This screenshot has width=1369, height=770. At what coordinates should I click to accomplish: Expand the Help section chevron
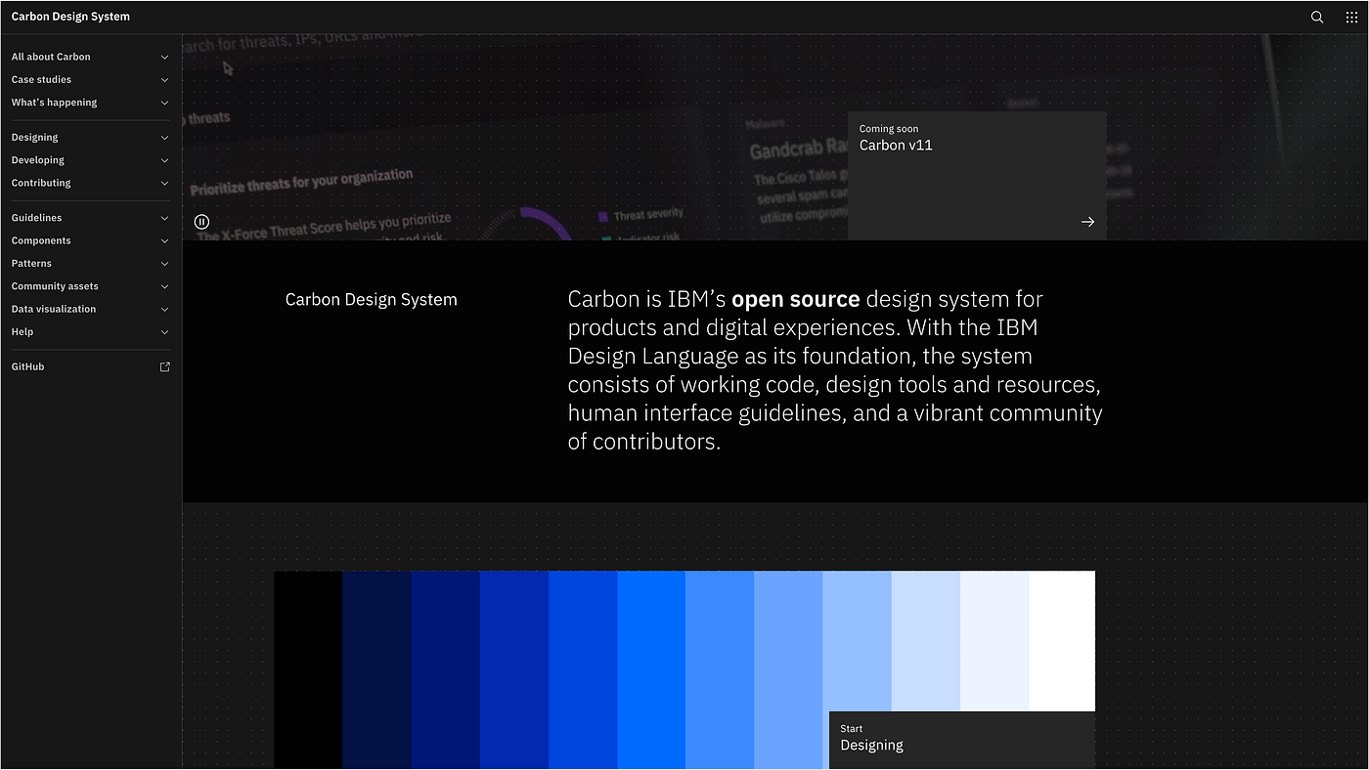pyautogui.click(x=164, y=332)
